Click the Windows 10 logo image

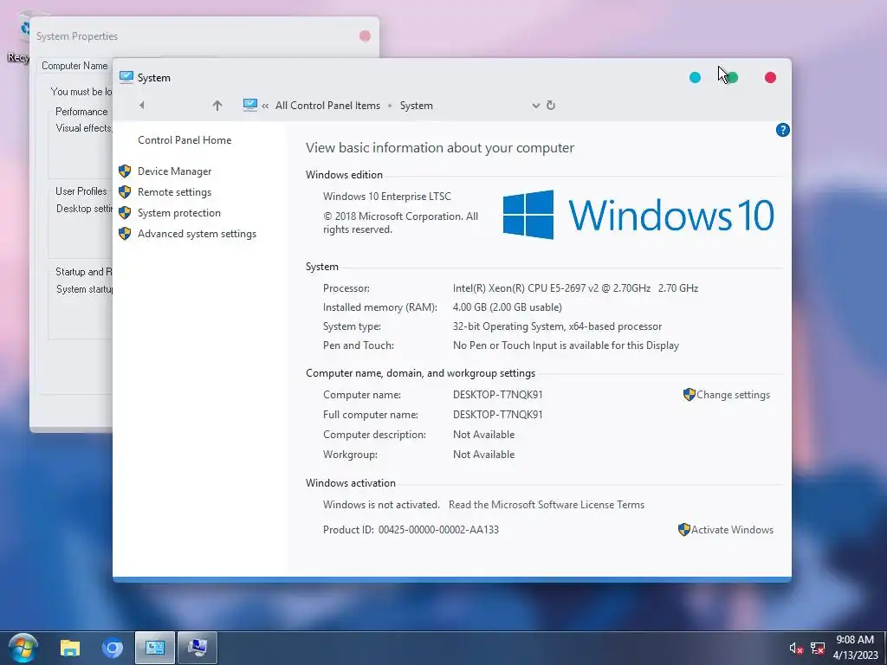tap(638, 215)
